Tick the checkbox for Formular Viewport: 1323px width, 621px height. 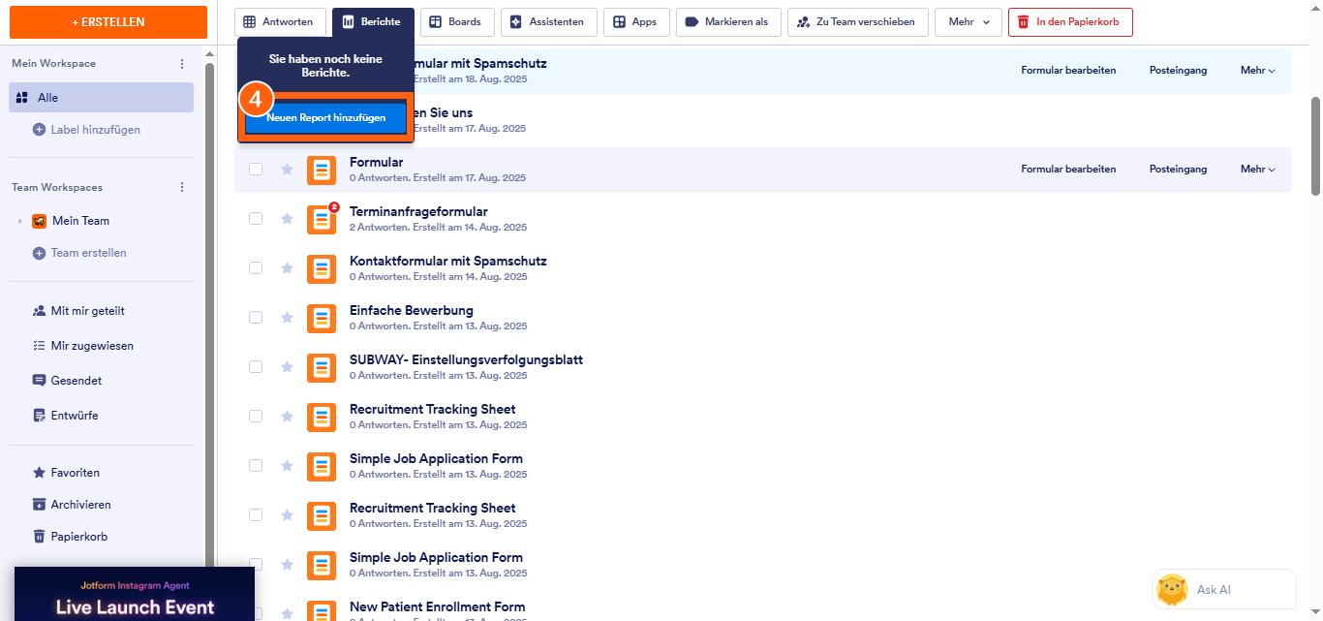pyautogui.click(x=256, y=170)
